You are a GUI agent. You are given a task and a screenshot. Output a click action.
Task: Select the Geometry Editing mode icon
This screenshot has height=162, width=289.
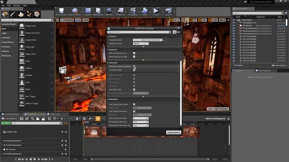[x=37, y=14]
